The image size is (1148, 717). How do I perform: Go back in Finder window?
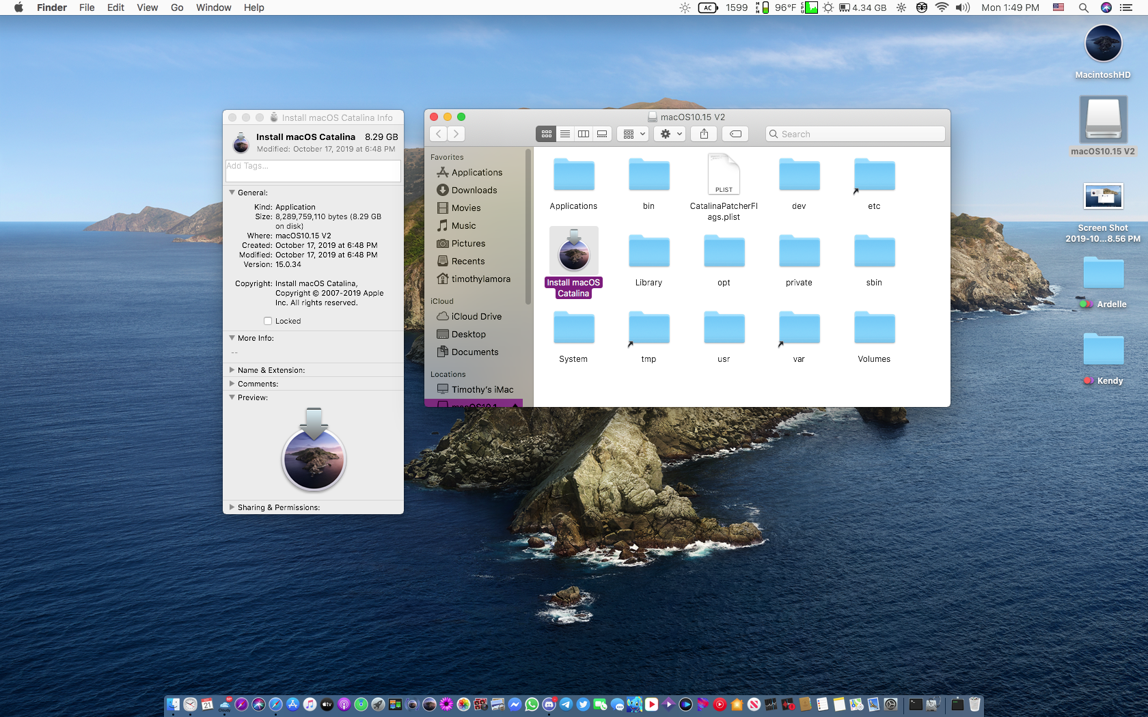tap(439, 134)
